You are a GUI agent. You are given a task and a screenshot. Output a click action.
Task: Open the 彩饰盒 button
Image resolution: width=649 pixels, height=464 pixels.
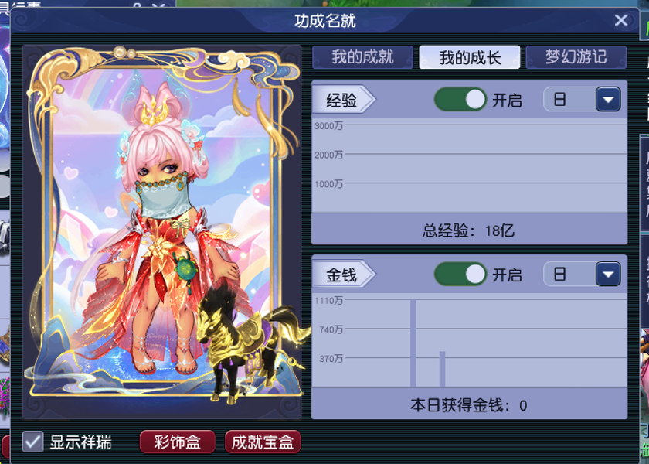[178, 442]
